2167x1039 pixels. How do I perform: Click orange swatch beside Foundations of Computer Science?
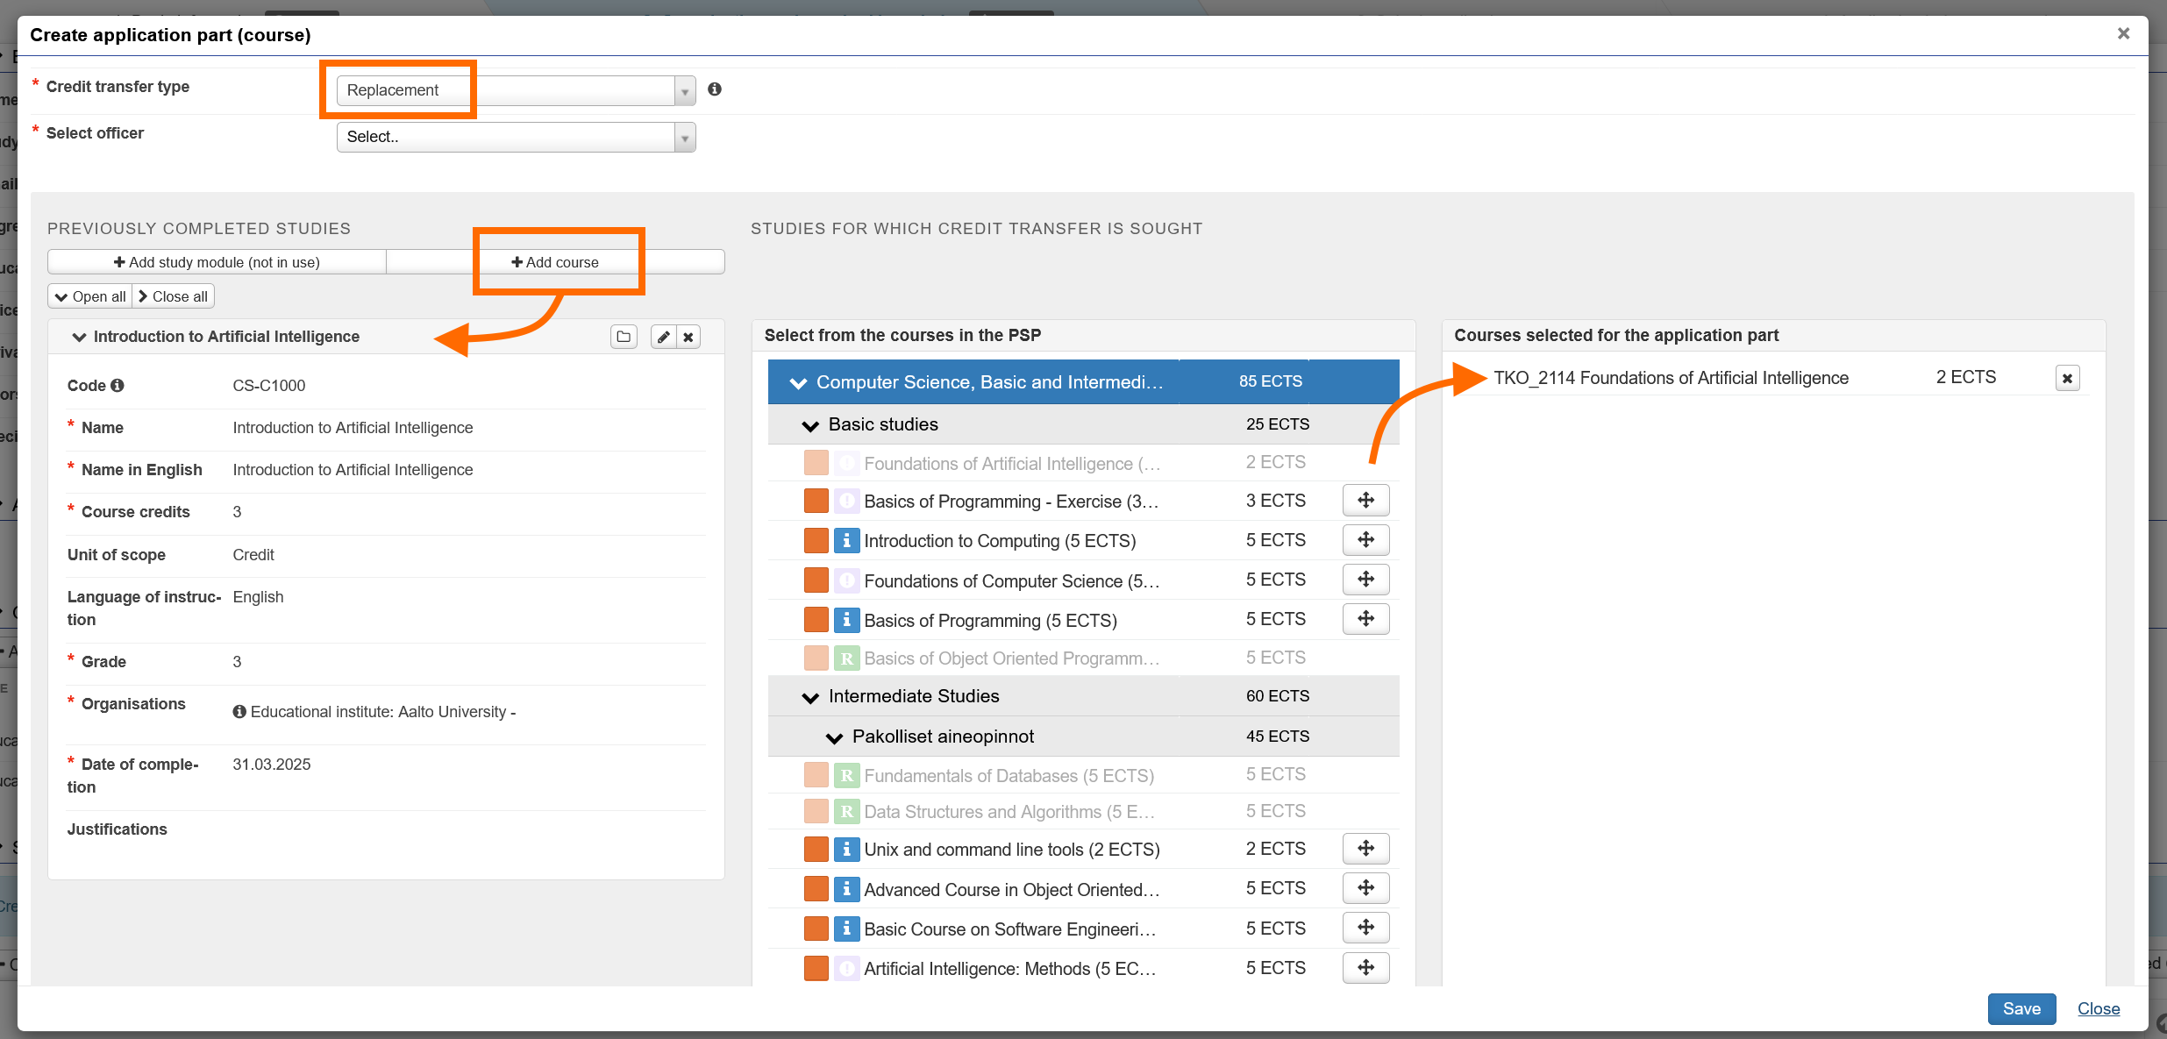point(816,580)
